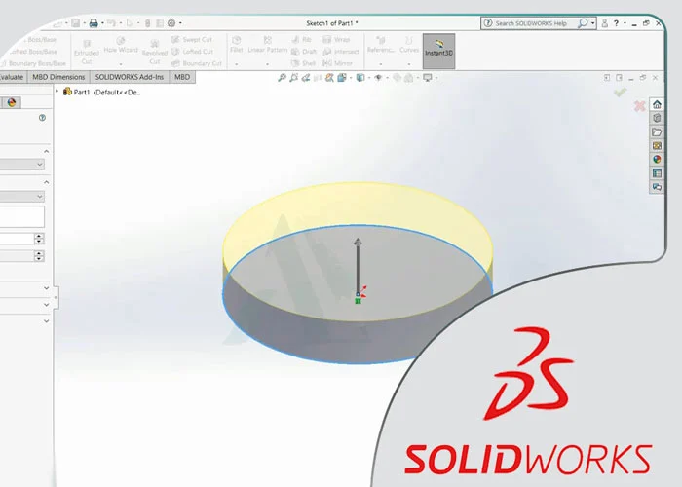The height and width of the screenshot is (487, 682).
Task: Switch to the MBD Dimensions tab
Action: point(58,77)
